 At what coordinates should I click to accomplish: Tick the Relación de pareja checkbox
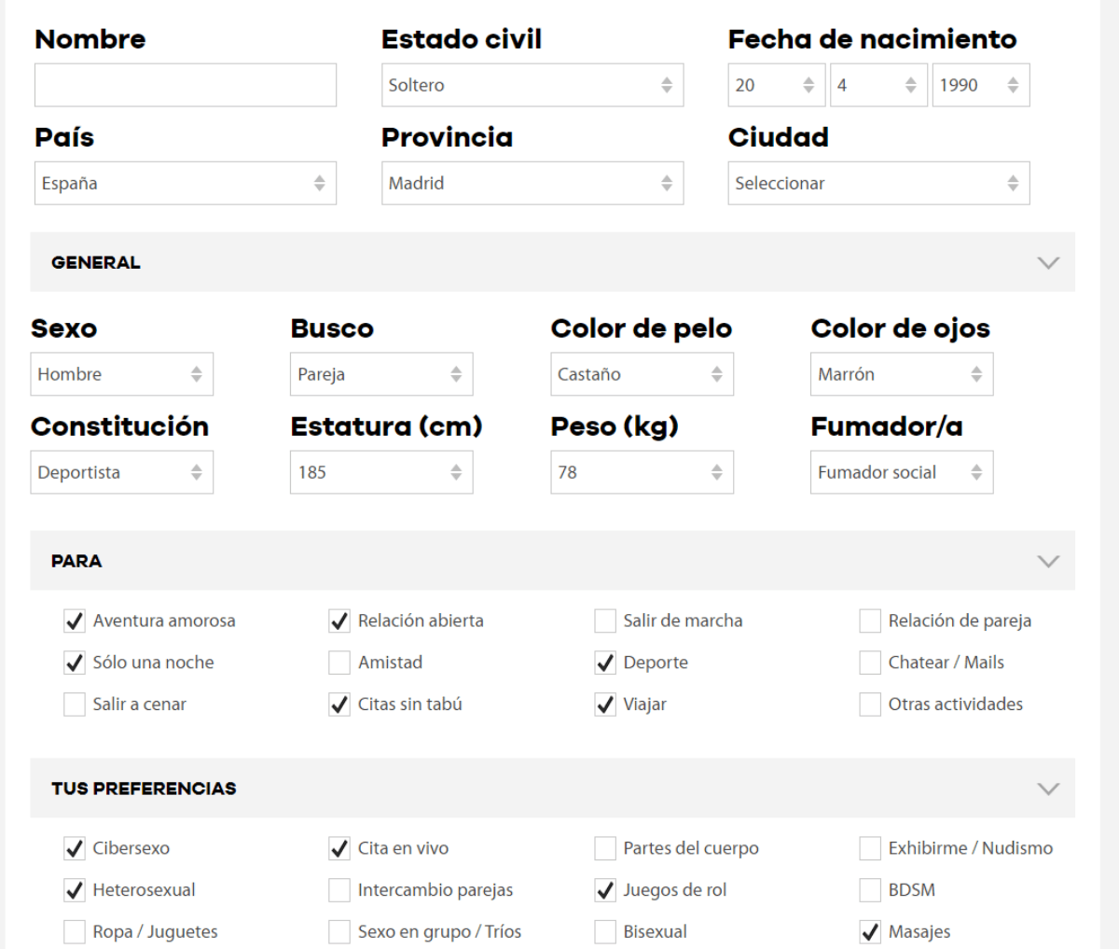click(870, 621)
